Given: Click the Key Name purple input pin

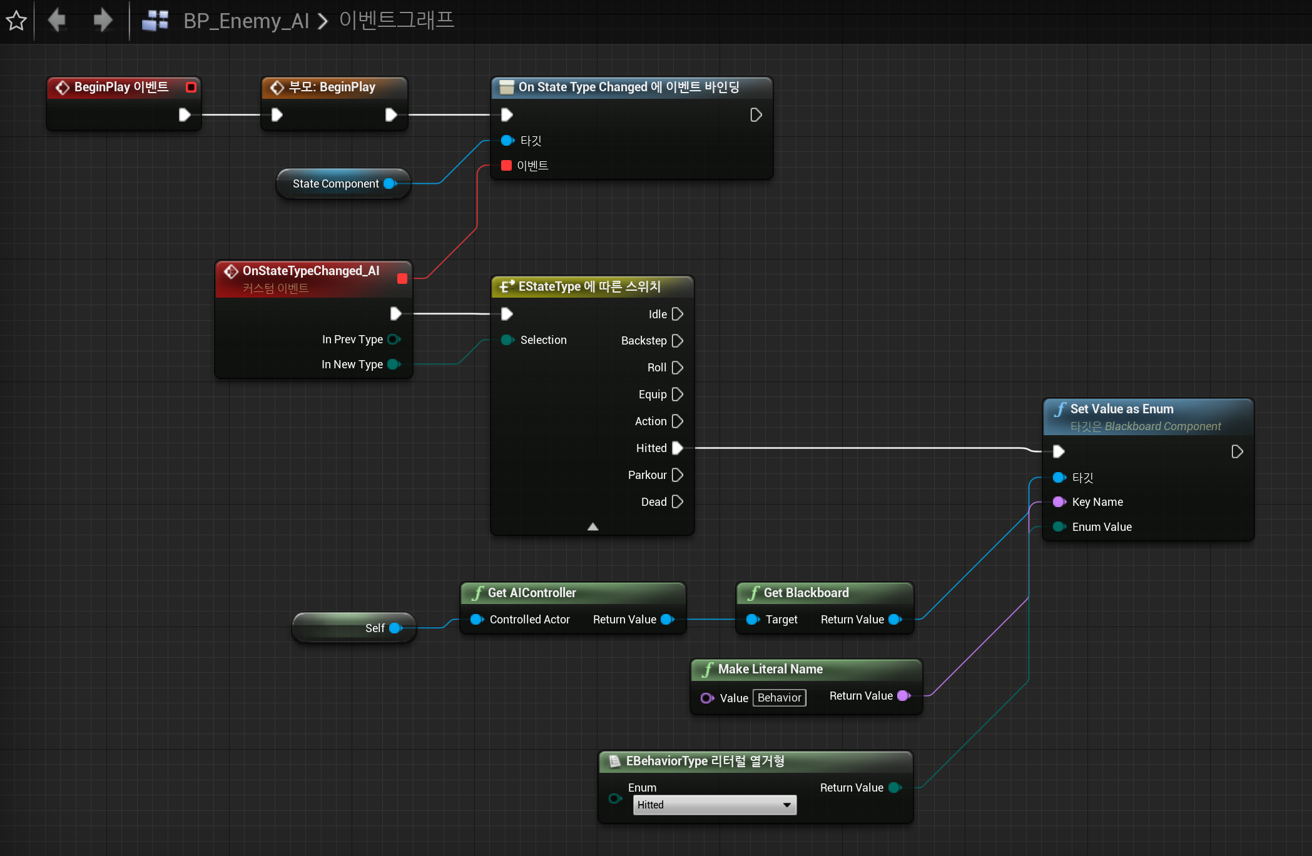Looking at the screenshot, I should 1059,501.
